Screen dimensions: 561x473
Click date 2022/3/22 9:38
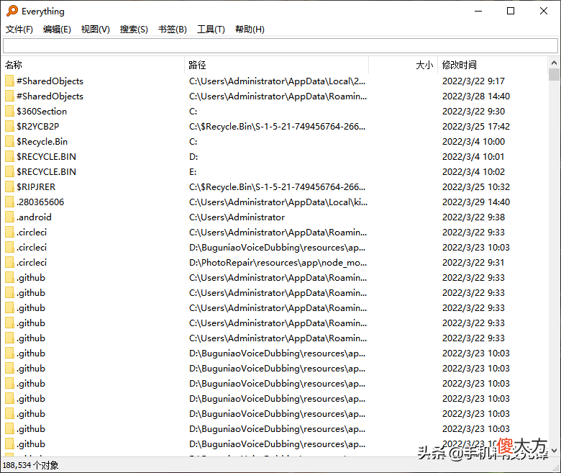click(x=473, y=217)
